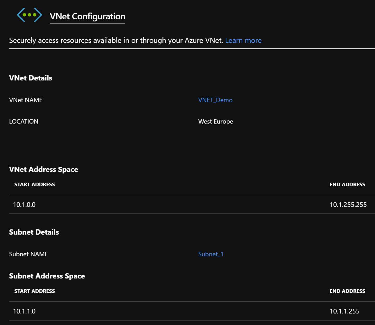Open the VNET_Demo virtual network link
The image size is (375, 325).
(215, 100)
